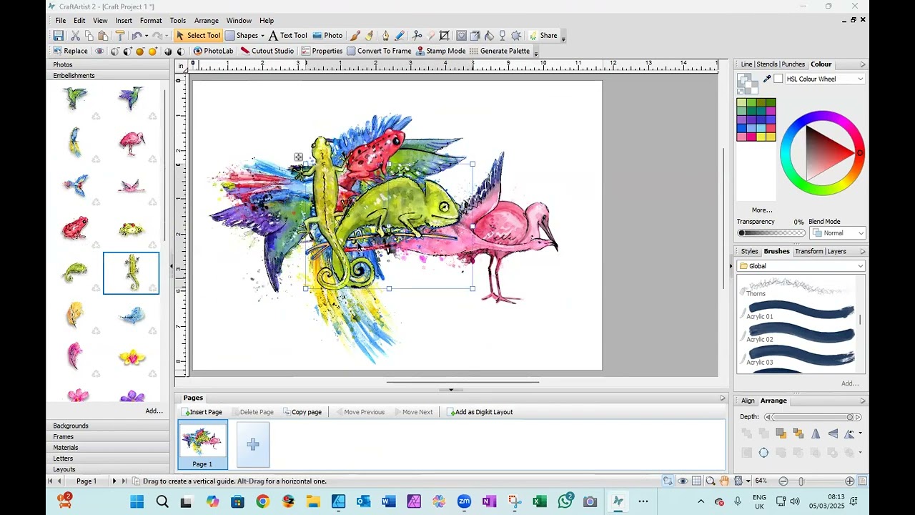Viewport: 915px width, 515px height.
Task: Open the flip options dropdown arrow in Arrange
Action: coord(860,433)
